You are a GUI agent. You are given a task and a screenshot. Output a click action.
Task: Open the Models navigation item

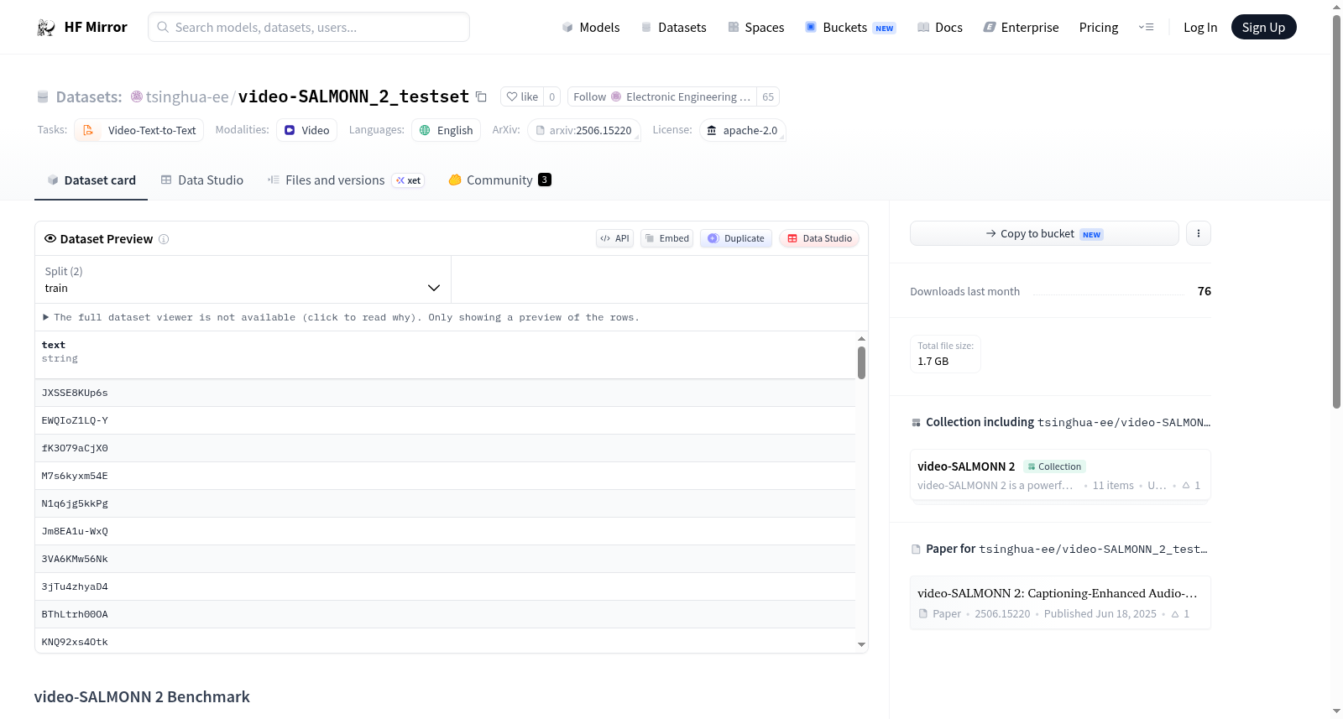591,28
